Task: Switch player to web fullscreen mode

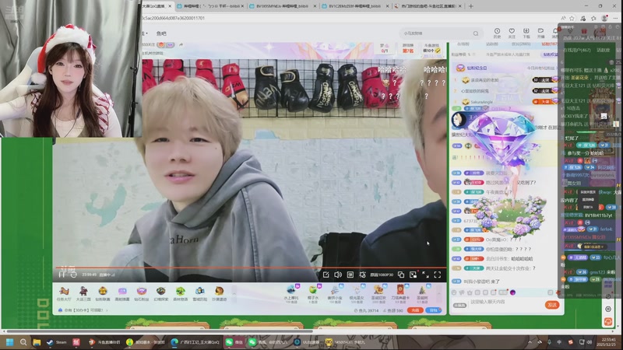Action: click(425, 275)
